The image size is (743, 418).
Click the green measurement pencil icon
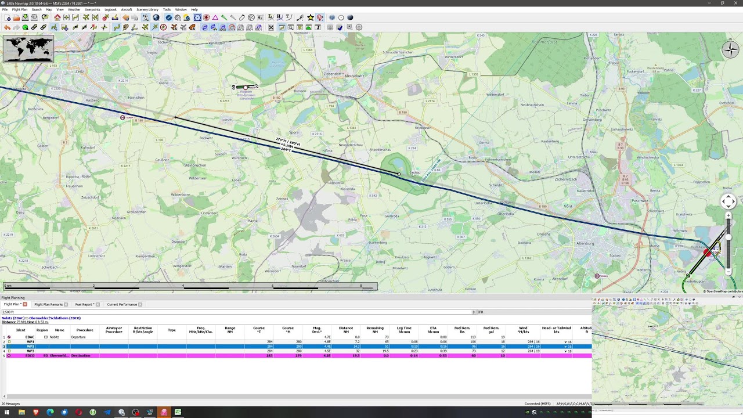tap(223, 17)
